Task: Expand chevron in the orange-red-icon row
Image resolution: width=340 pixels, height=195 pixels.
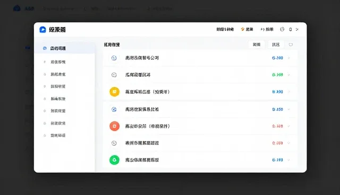Action: (x=289, y=126)
